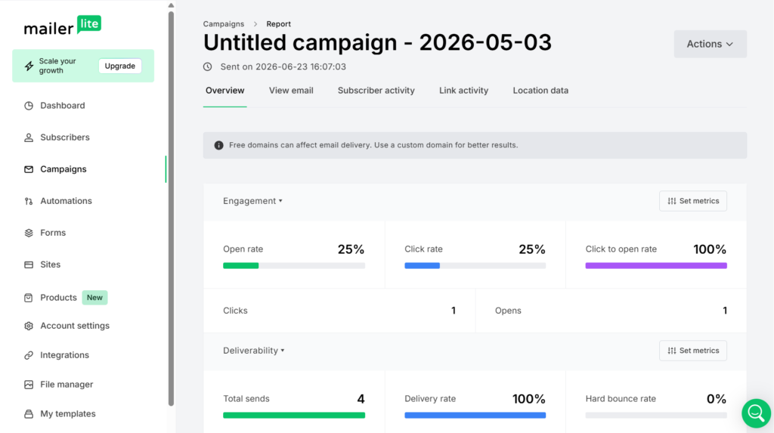Viewport: 774px width, 433px height.
Task: Click the Subscribers person icon
Action: point(29,138)
